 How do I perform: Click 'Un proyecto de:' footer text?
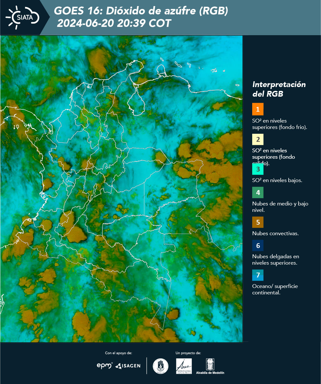[188, 353]
